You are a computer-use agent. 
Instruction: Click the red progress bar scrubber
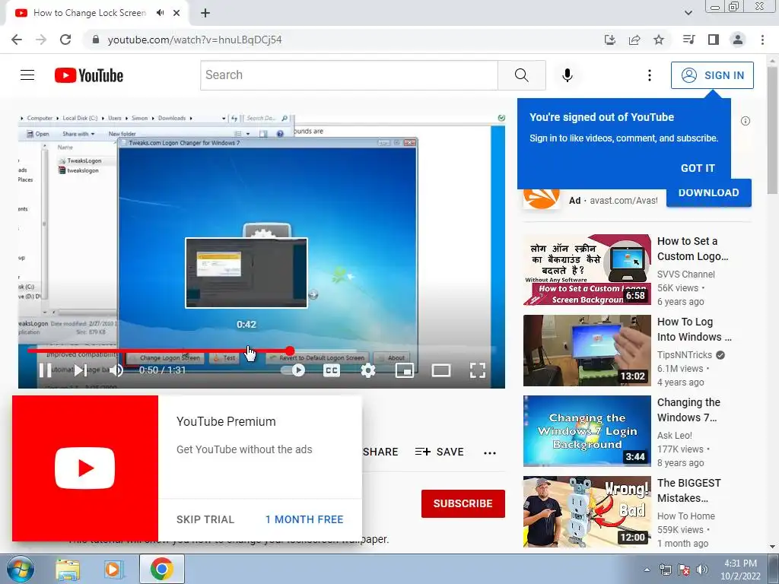coord(290,351)
